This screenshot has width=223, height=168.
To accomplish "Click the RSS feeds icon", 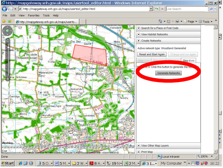I will coord(169,22).
